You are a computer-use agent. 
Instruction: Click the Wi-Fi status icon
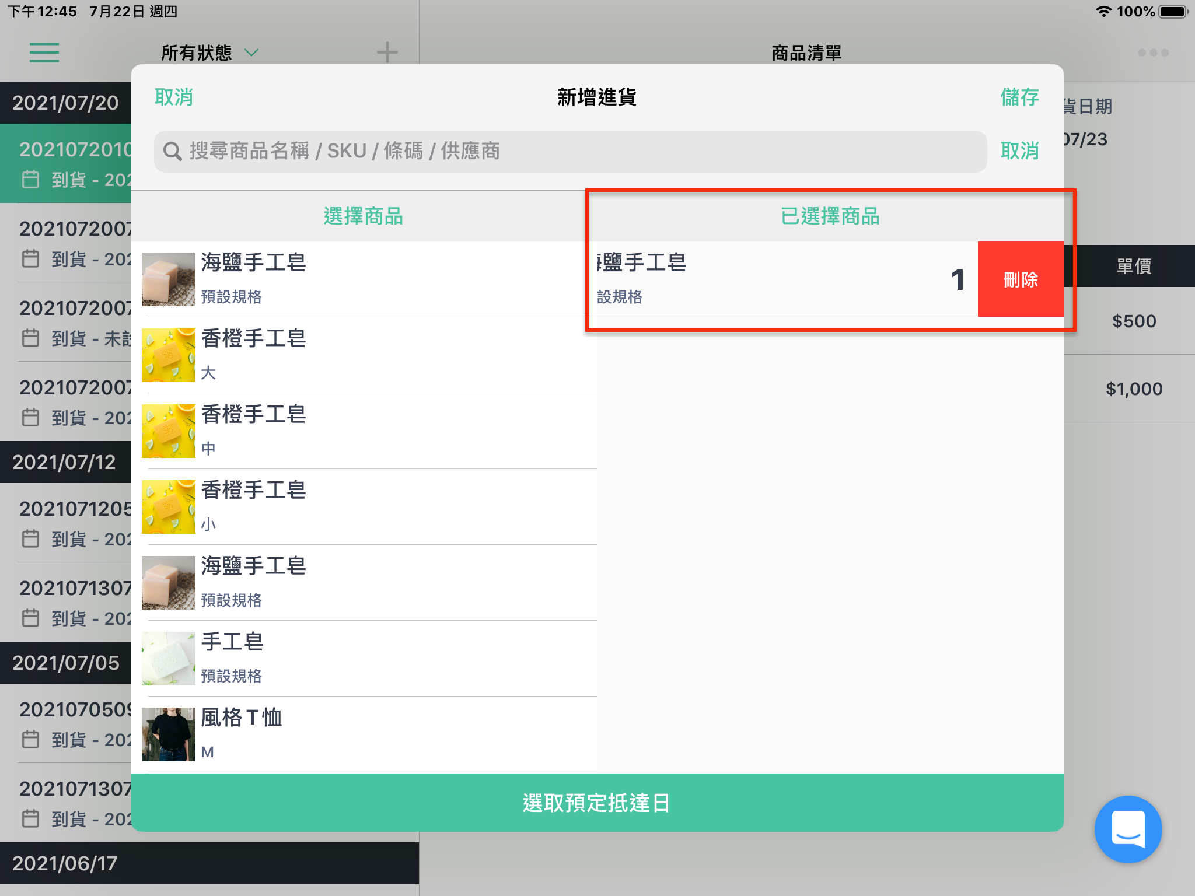1103,11
